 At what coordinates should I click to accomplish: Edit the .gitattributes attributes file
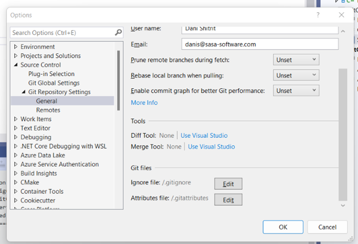coord(229,200)
